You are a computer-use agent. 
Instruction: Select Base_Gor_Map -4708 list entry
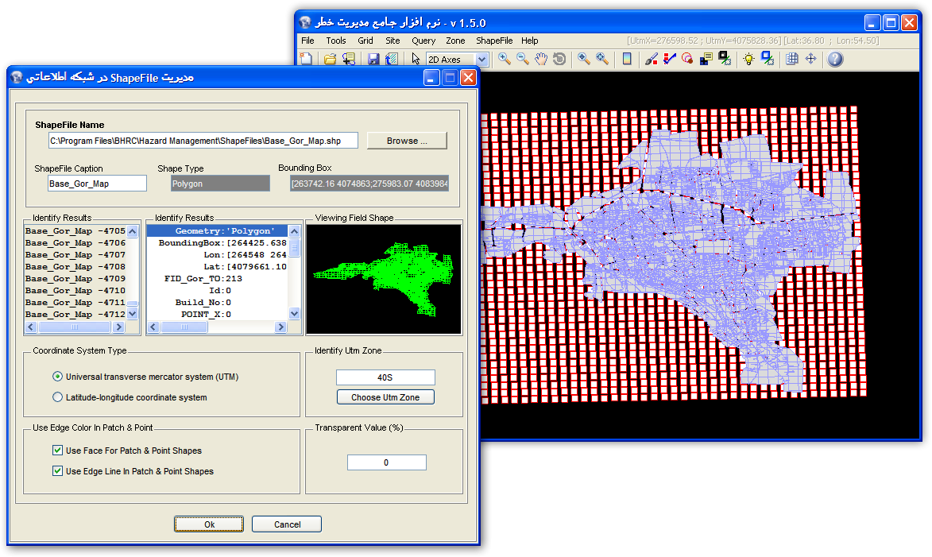coord(75,267)
